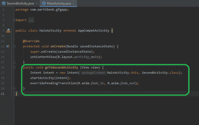
Task: Click the MainActivity.java class file icon
Action: point(44,3)
